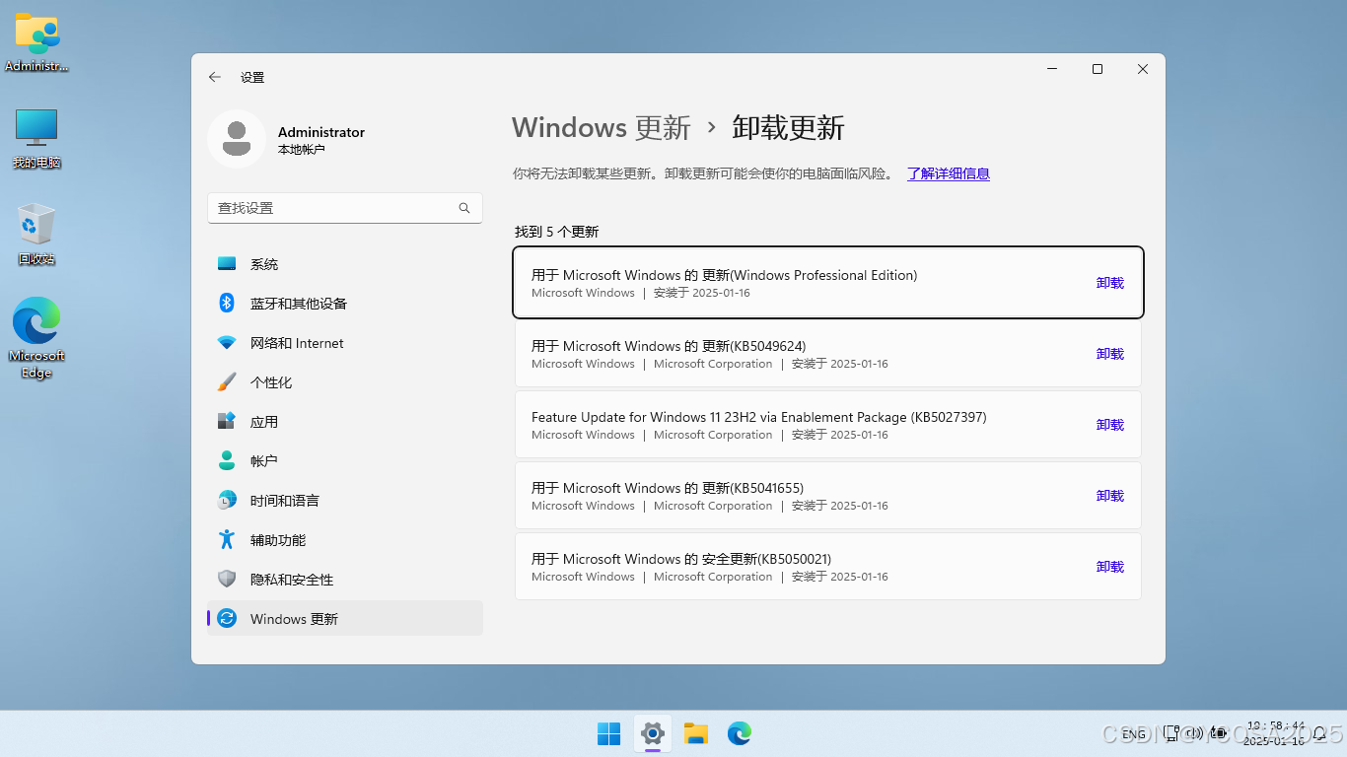
Task: Open 应用 settings
Action: [345, 422]
